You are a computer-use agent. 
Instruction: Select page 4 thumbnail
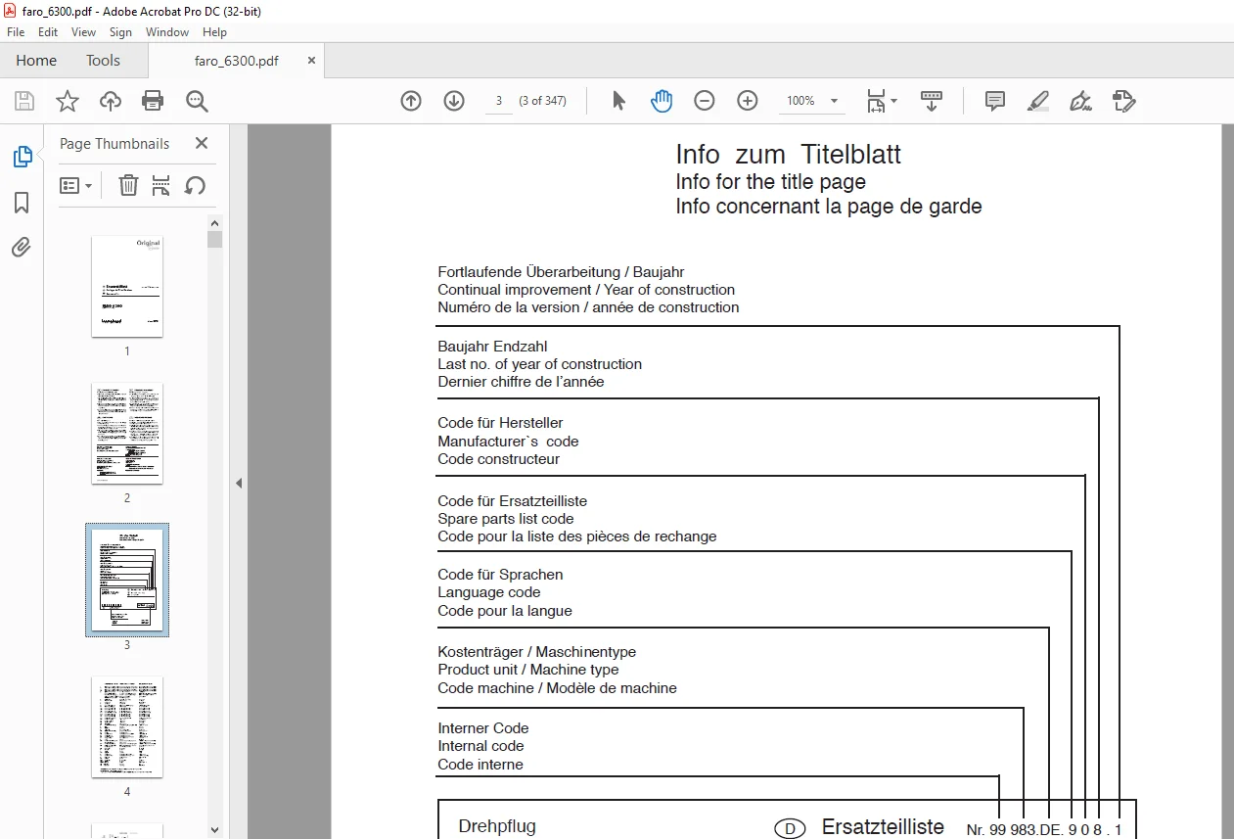[127, 726]
